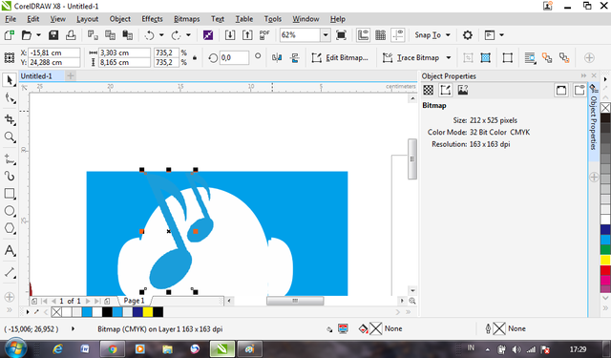Select the Zoom tool in toolbox

click(10, 137)
